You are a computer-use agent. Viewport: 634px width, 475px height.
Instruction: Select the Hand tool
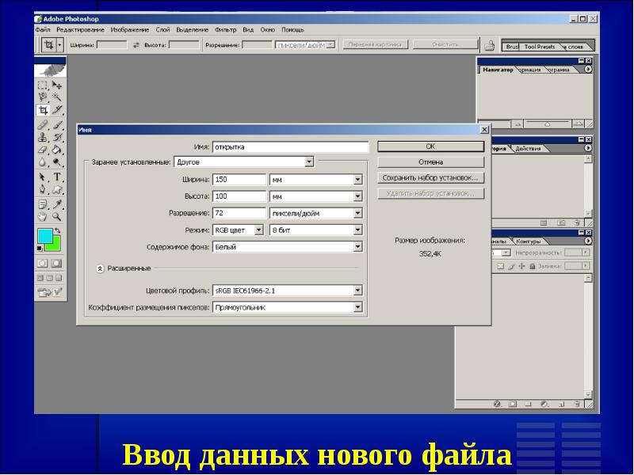(43, 217)
